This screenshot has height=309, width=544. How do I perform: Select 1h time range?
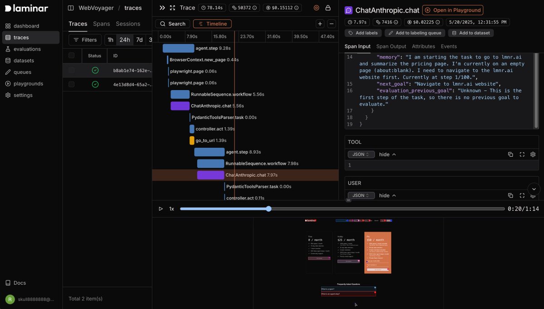point(110,40)
